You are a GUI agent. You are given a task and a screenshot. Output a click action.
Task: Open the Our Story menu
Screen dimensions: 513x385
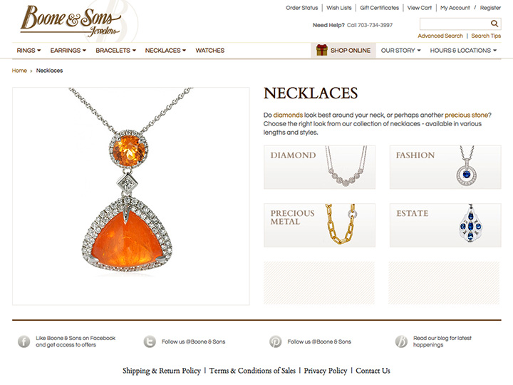pyautogui.click(x=400, y=51)
